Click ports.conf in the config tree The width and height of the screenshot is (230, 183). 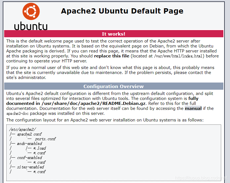pos(46,139)
